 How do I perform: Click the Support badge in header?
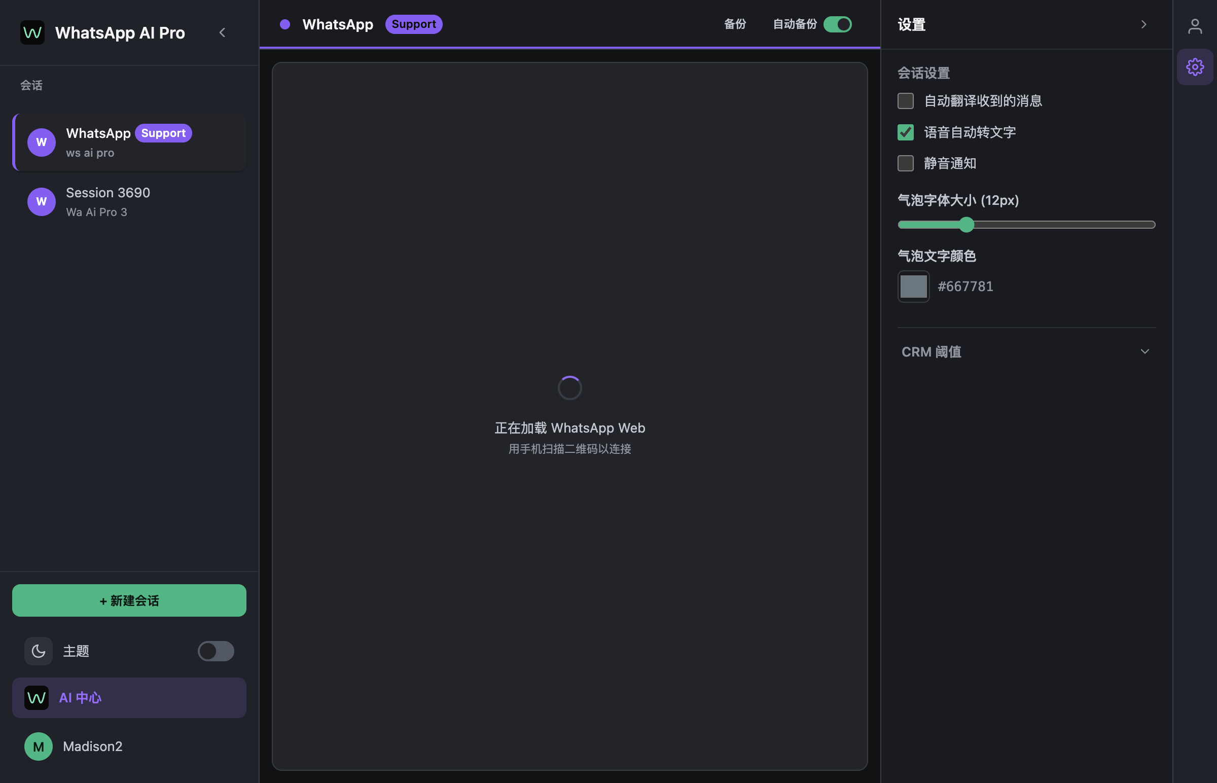pyautogui.click(x=414, y=24)
